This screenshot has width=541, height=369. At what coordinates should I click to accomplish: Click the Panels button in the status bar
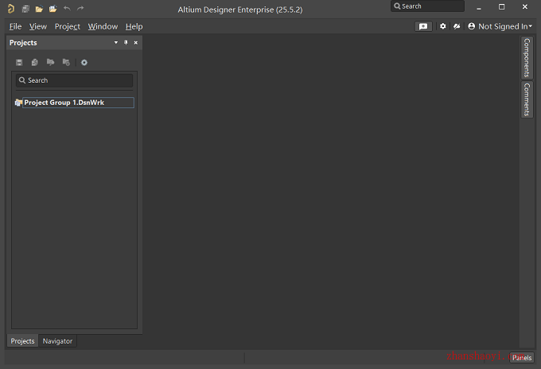[x=522, y=358]
